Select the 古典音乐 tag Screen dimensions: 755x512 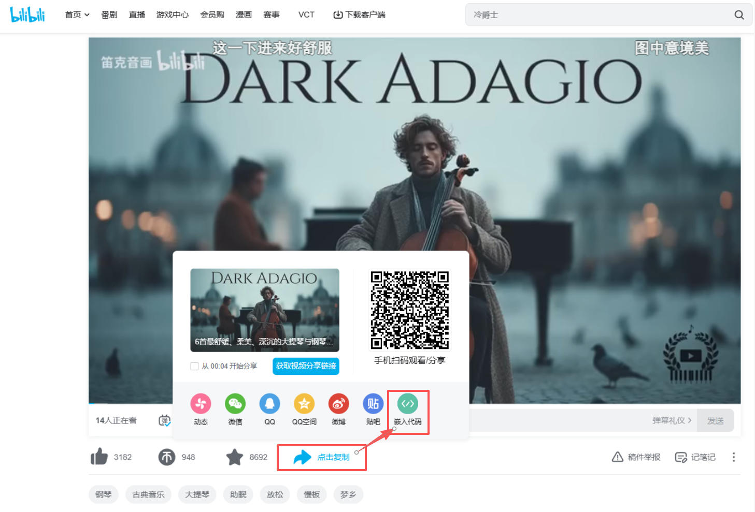point(148,494)
